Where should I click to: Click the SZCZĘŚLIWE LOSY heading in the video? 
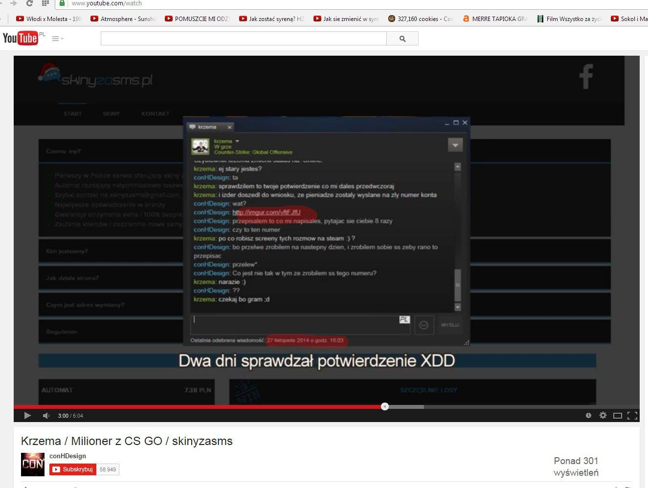point(428,390)
